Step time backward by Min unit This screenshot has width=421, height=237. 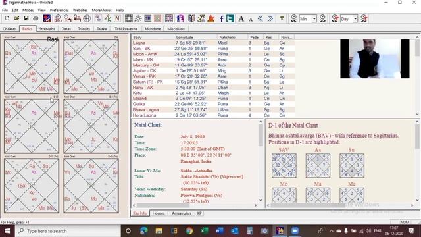point(293,18)
